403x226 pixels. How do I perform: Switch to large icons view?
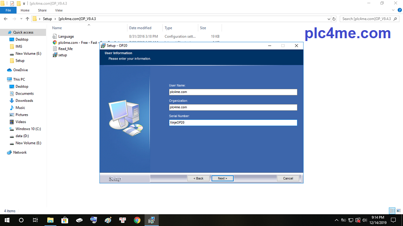pyautogui.click(x=399, y=211)
